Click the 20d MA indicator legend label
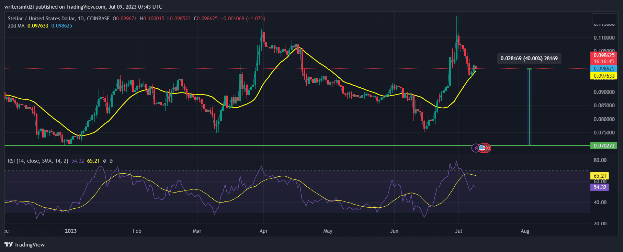Screen dimensions: 623x252 coord(16,26)
